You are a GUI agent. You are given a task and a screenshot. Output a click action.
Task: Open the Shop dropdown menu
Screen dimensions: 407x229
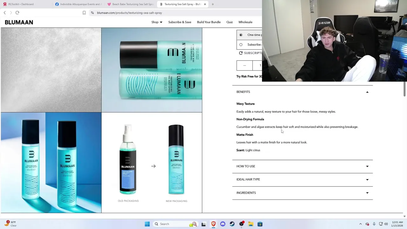pos(157,22)
